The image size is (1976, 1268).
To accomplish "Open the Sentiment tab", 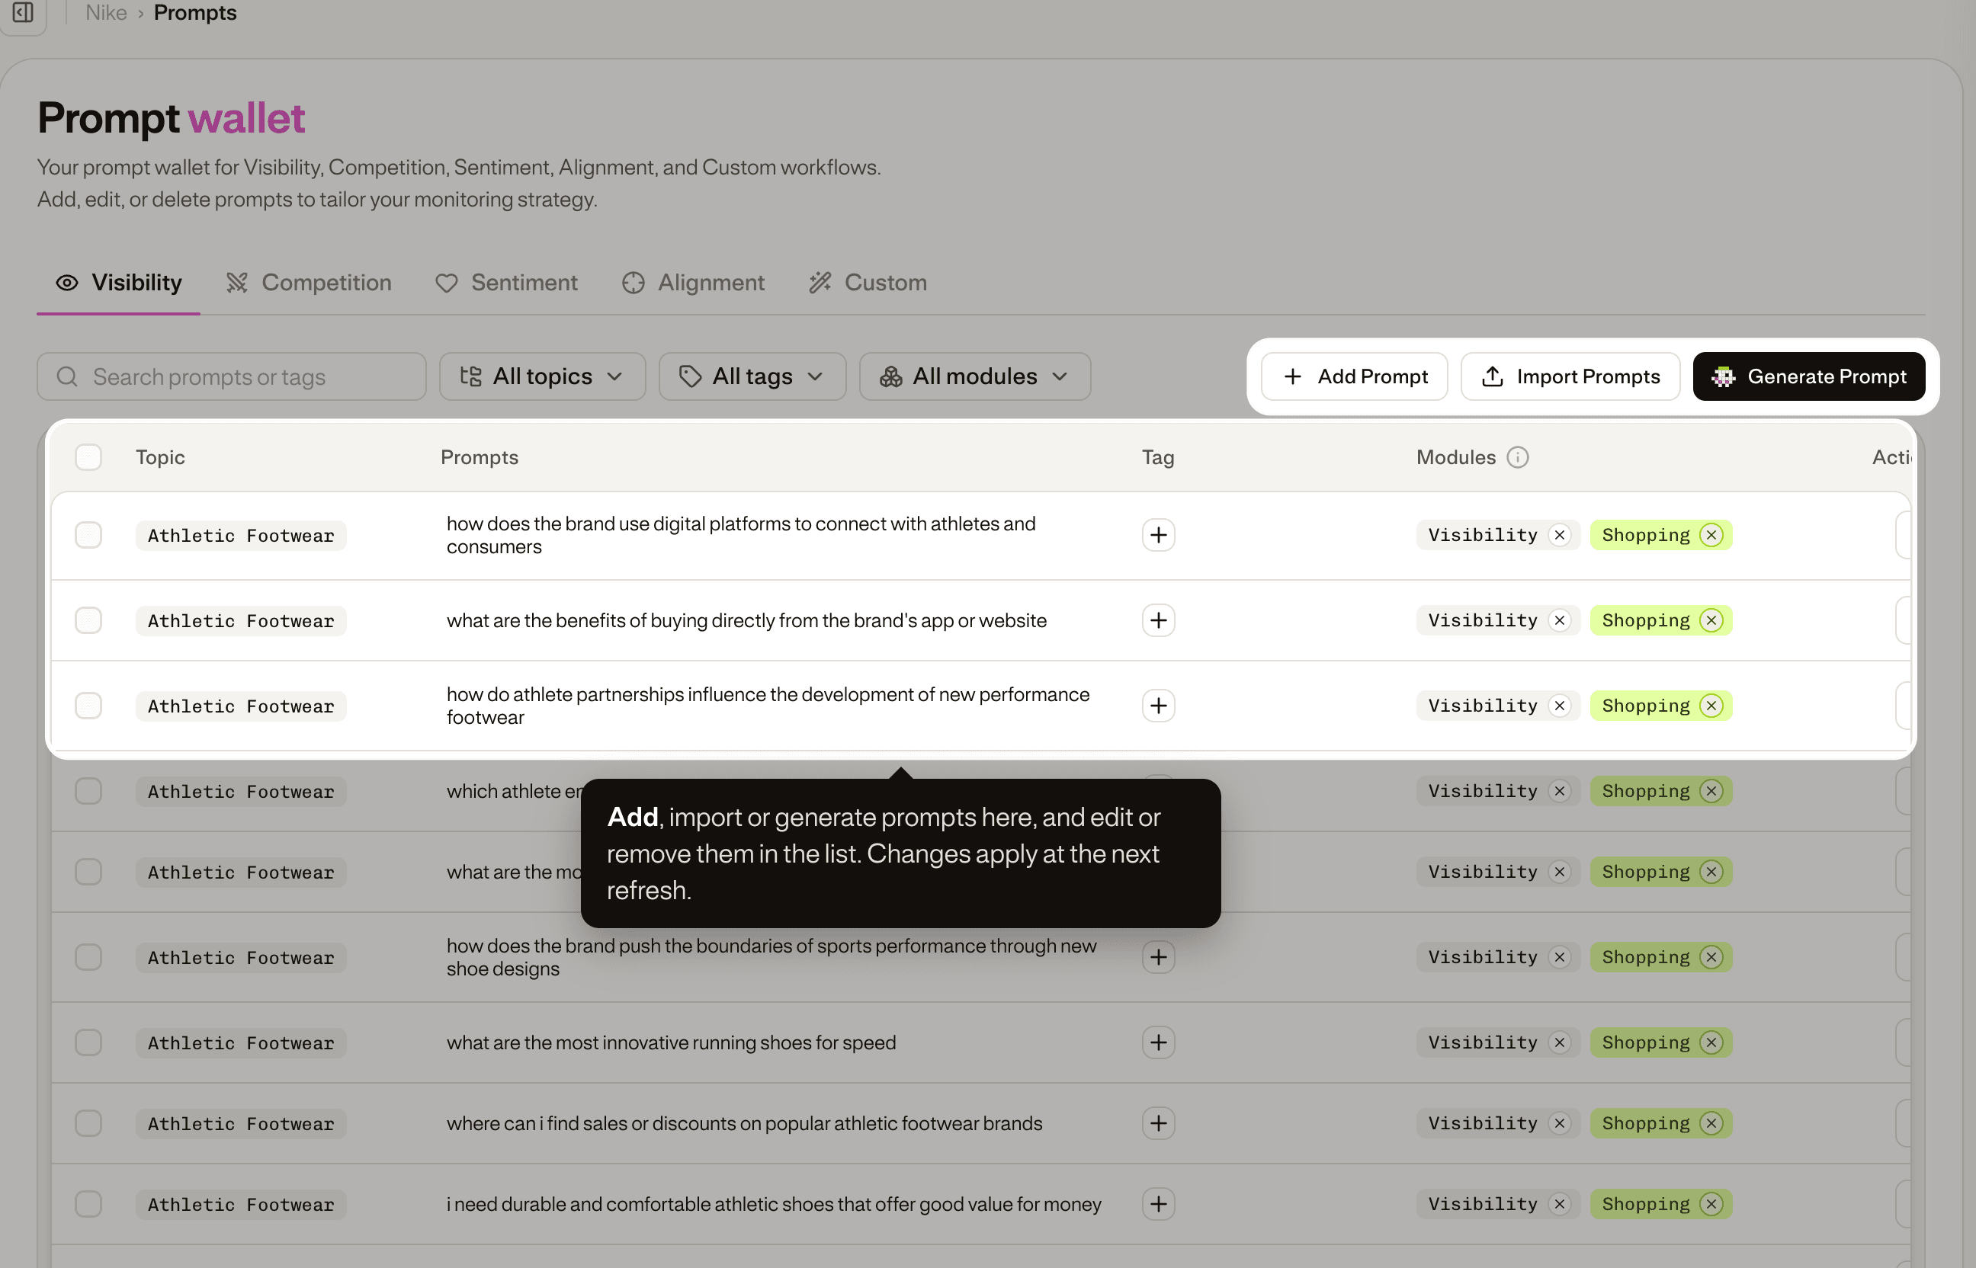I will tap(506, 283).
